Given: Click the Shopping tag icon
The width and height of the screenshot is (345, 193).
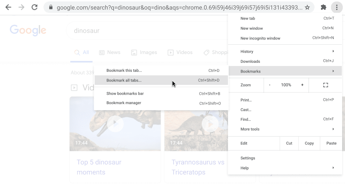Looking at the screenshot, I should click(x=207, y=53).
